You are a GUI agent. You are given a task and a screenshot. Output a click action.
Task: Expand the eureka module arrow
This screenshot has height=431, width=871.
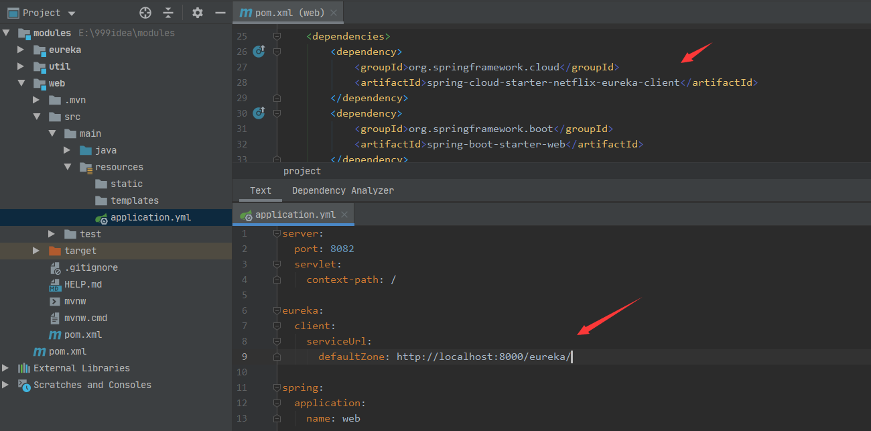(21, 50)
